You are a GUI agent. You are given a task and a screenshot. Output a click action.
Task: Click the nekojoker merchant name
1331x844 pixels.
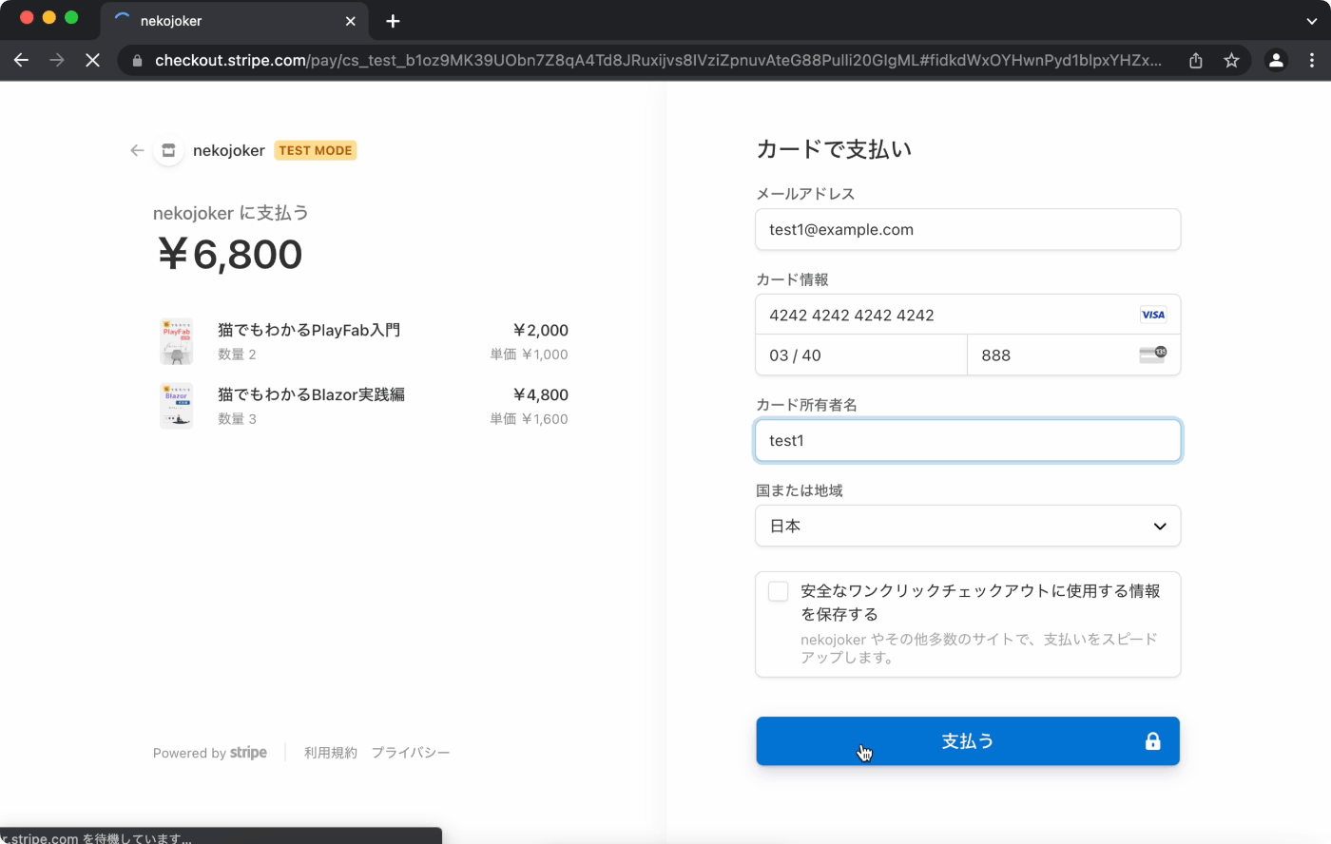point(228,150)
